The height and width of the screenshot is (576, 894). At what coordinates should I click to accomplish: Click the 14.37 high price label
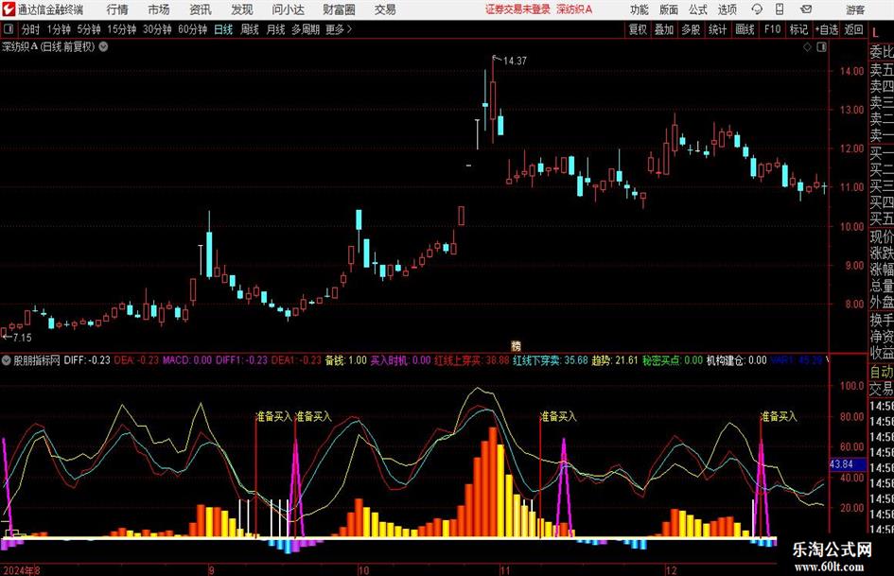(515, 61)
